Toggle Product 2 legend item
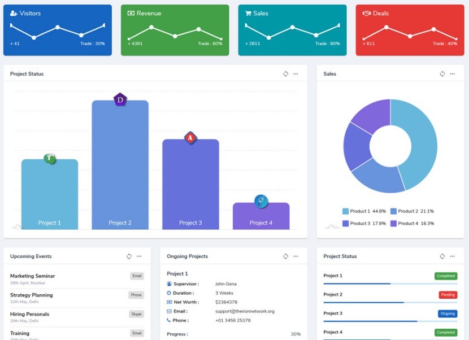Image resolution: width=469 pixels, height=340 pixels. coord(412,211)
